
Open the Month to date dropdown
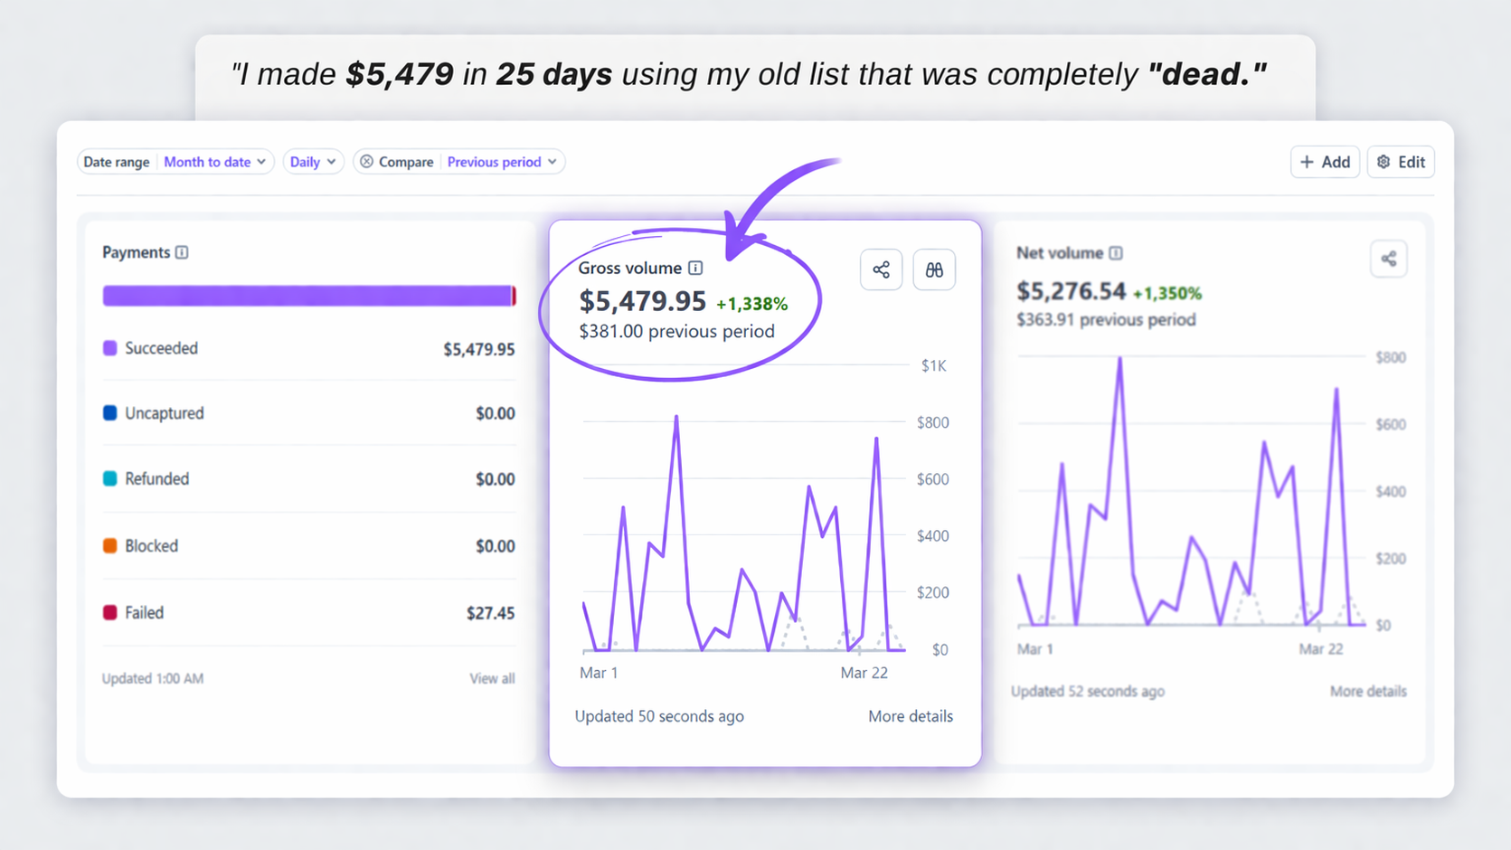(x=215, y=162)
